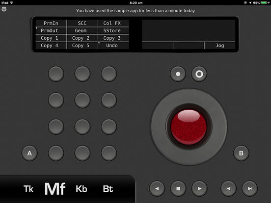Screen dimensions: 271x203
Task: Tap the round A button
Action: (29, 153)
